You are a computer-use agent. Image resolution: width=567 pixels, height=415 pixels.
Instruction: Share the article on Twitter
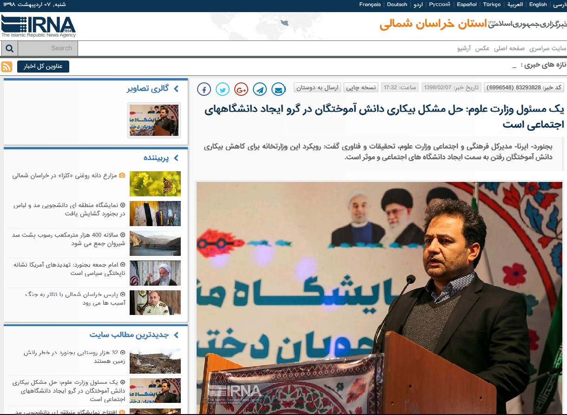[223, 89]
